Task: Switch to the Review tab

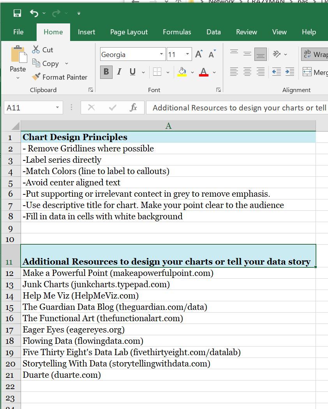Action: pos(246,32)
